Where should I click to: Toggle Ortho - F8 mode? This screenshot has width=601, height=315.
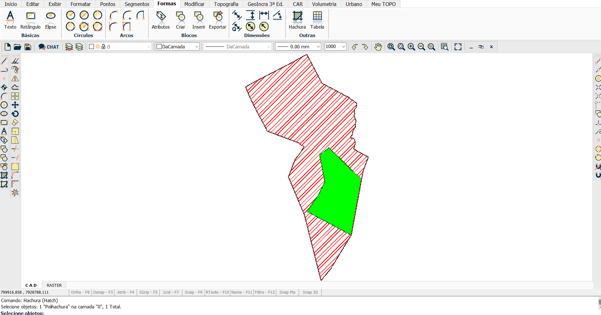click(x=80, y=292)
